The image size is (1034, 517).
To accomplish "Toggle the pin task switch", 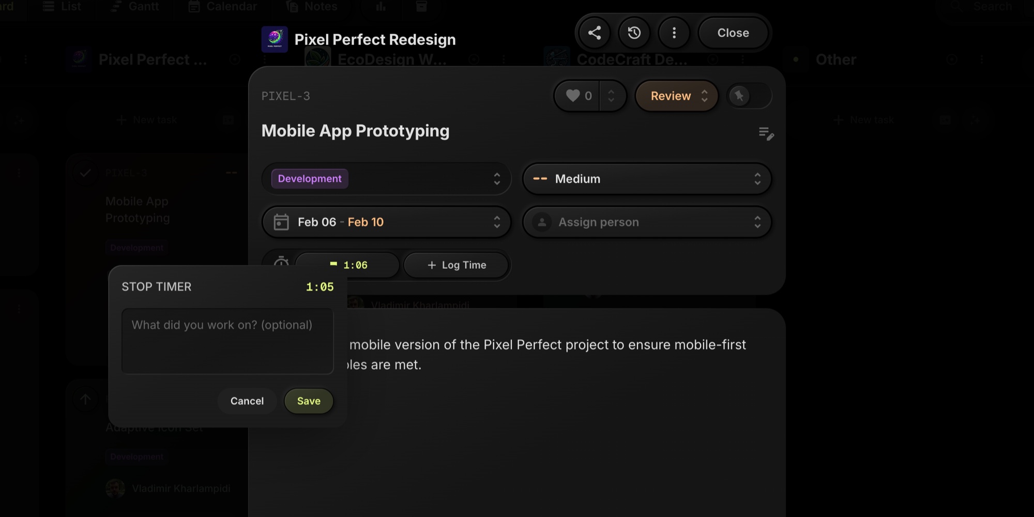I will click(x=749, y=96).
